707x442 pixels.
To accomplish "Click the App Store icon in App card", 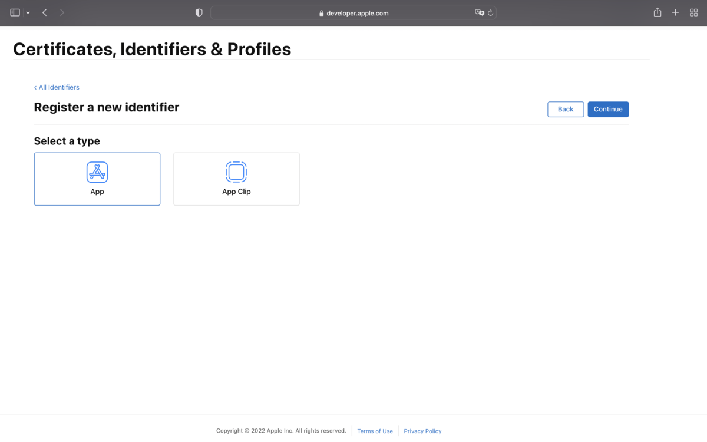I will click(x=97, y=172).
